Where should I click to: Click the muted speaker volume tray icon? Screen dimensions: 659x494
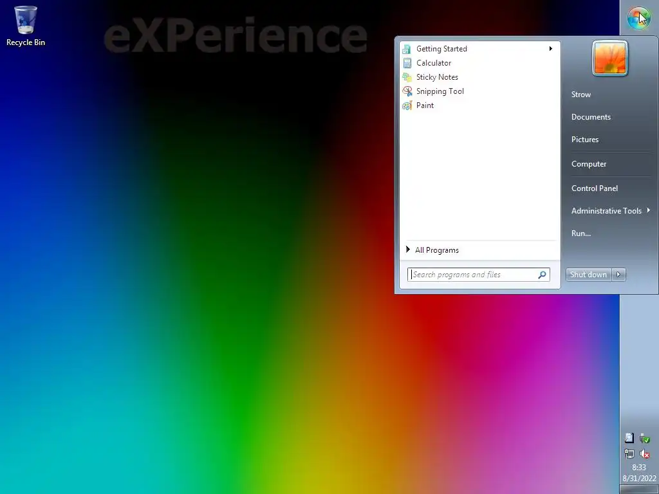click(645, 453)
